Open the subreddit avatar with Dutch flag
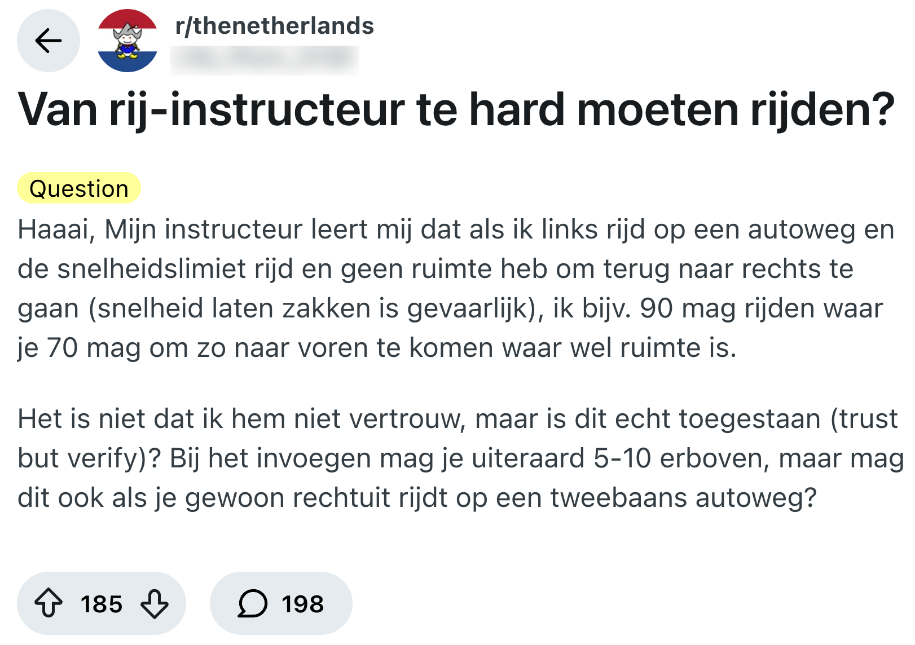This screenshot has width=915, height=645. (127, 41)
